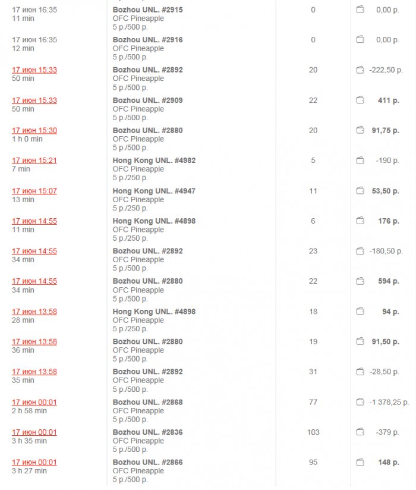This screenshot has width=416, height=490.
Task: Click wallet icon in Bozhou UNL. #2915 row
Action: [360, 10]
